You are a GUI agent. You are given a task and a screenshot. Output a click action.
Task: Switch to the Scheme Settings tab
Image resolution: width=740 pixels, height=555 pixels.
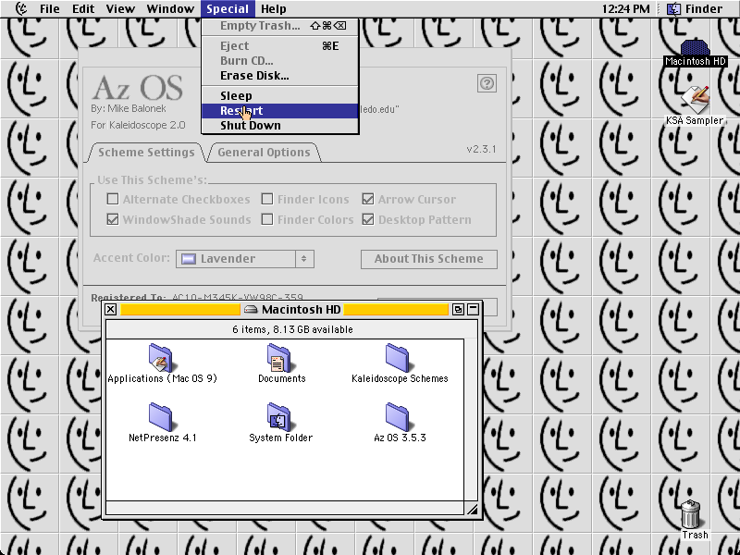[x=146, y=152]
